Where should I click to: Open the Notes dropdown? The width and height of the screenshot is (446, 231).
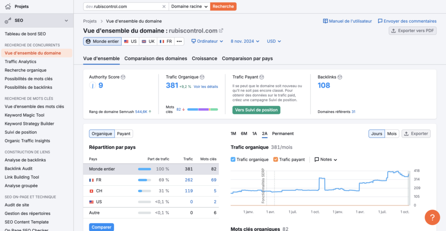tap(326, 160)
